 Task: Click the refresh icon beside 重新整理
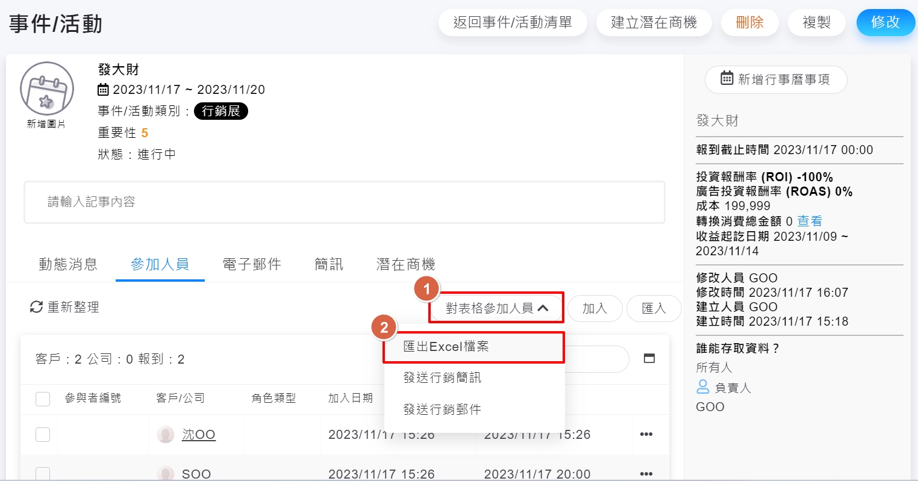tap(36, 307)
